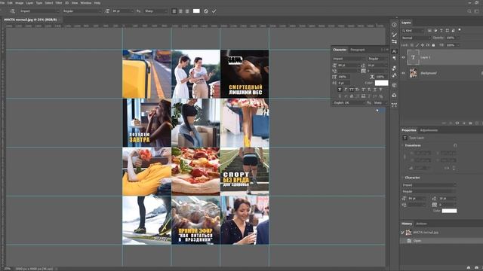Screen dimensions: 483x271
Task: Open layer Kind filter dropdown
Action: pos(413,30)
